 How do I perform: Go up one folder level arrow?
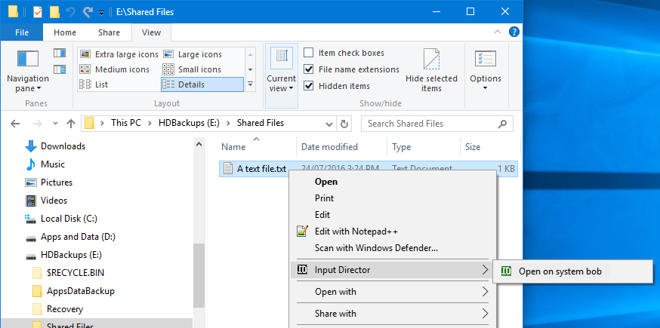[x=71, y=124]
